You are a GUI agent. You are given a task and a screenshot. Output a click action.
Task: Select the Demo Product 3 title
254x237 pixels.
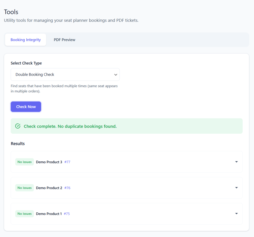(49, 162)
